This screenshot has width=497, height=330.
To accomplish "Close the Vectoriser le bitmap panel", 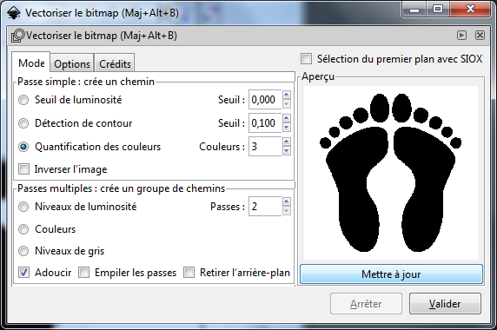I will (480, 35).
